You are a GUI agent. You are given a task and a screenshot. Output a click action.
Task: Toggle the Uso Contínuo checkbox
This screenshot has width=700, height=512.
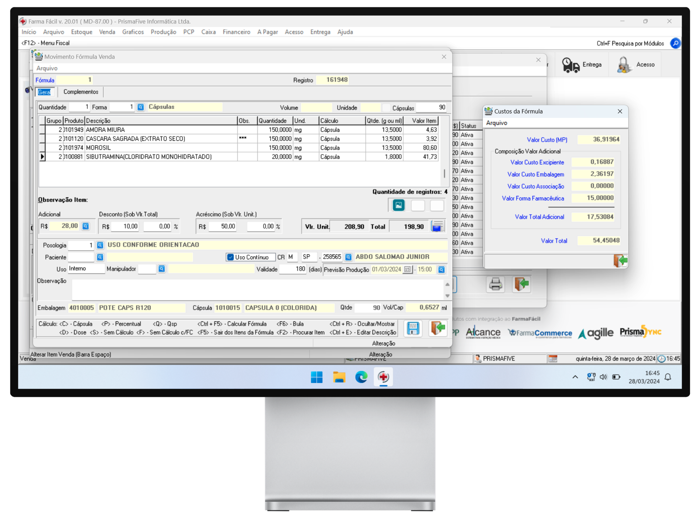tap(230, 257)
